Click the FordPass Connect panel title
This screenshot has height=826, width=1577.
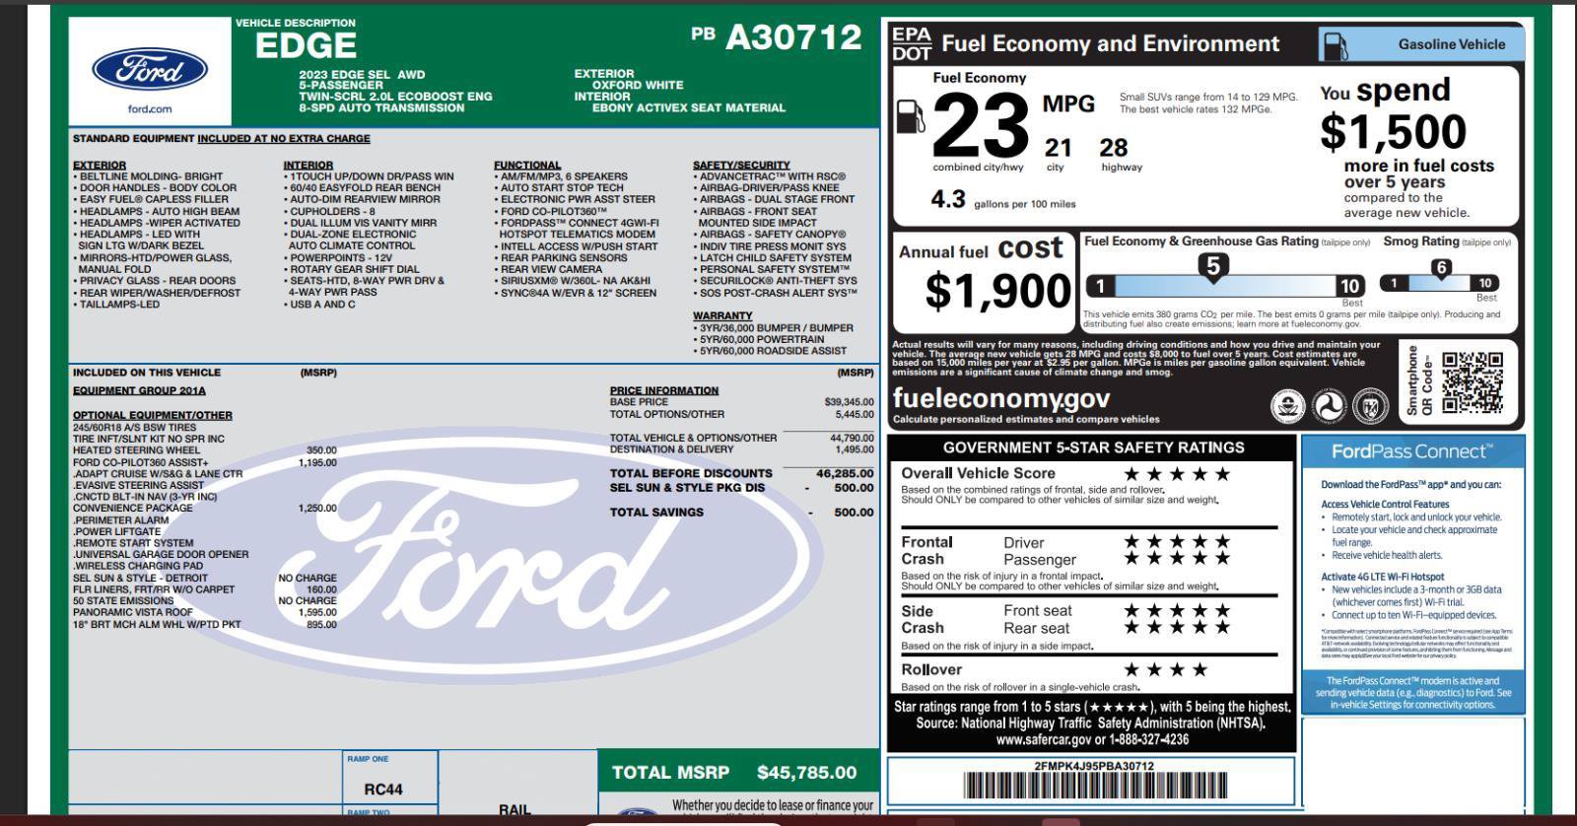coord(1412,451)
